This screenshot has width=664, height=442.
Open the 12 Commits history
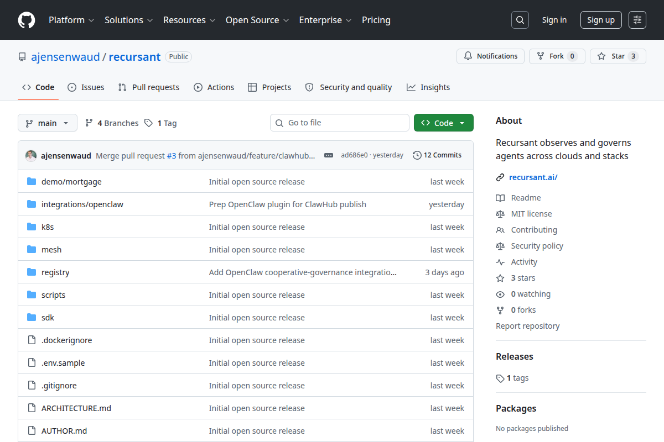pos(437,155)
